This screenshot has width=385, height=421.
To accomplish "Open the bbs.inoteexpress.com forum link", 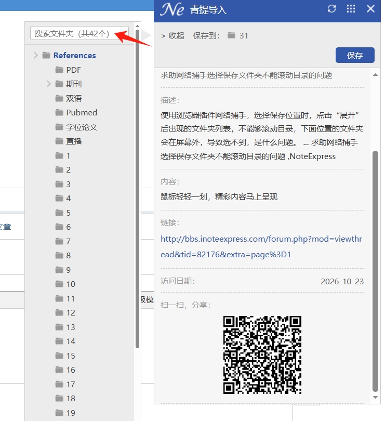I will pyautogui.click(x=261, y=246).
